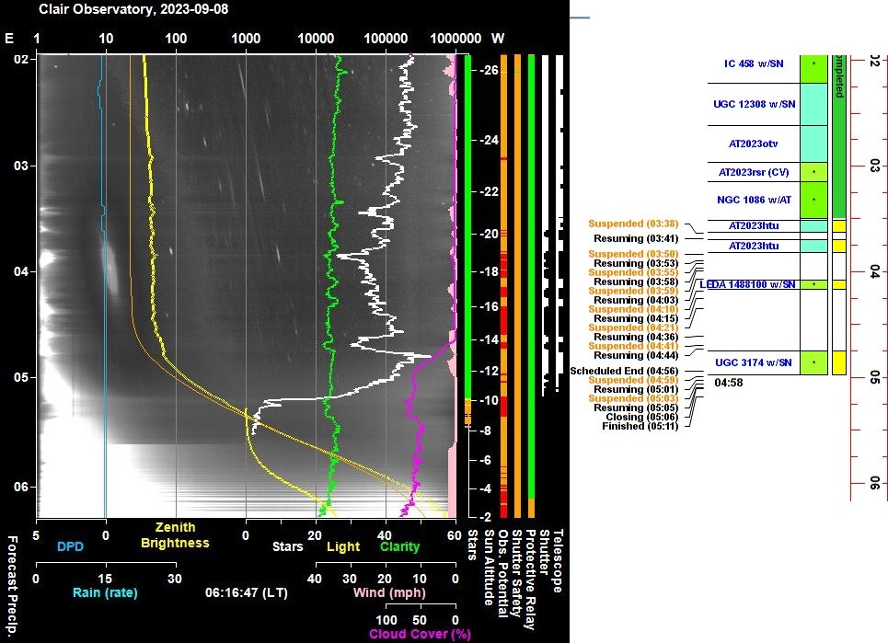Open the AT2023rsr (CV) target entry
The height and width of the screenshot is (643, 888).
click(754, 172)
